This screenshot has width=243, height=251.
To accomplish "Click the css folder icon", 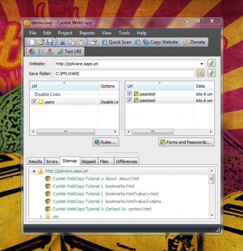I will pyautogui.click(x=48, y=216).
